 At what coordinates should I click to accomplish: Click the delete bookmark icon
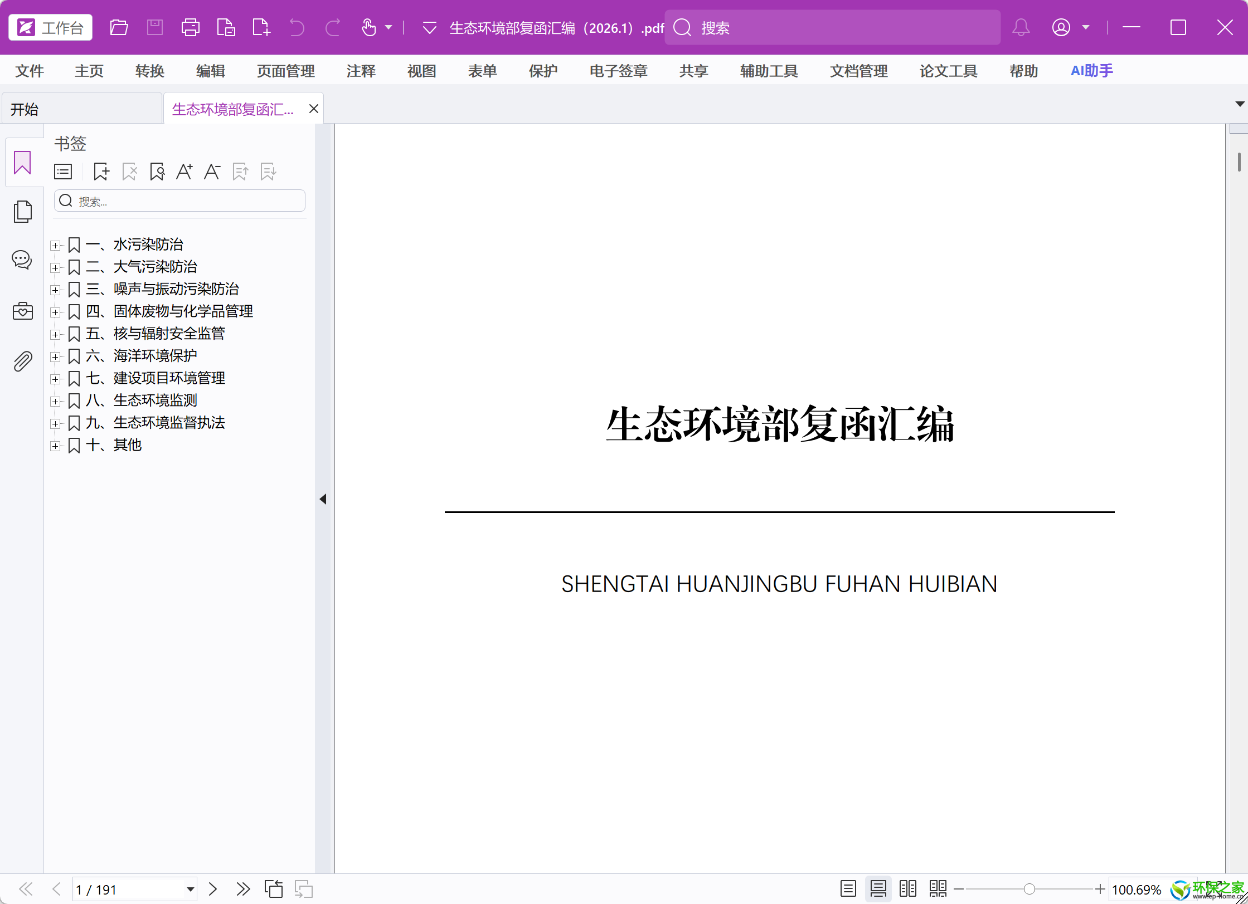click(x=129, y=172)
